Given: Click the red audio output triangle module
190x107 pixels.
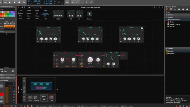Looking at the screenshot, I should 123,56.
